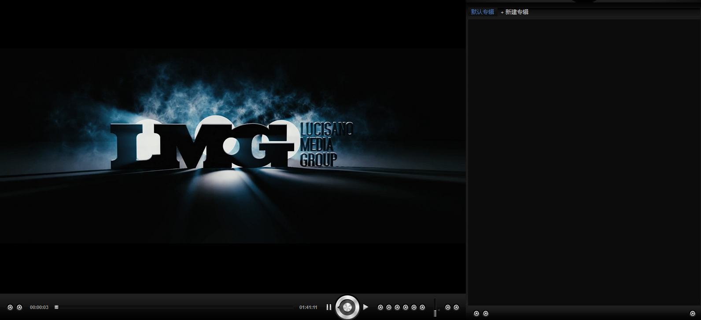Click the play triangle beside the dial

tap(365, 307)
